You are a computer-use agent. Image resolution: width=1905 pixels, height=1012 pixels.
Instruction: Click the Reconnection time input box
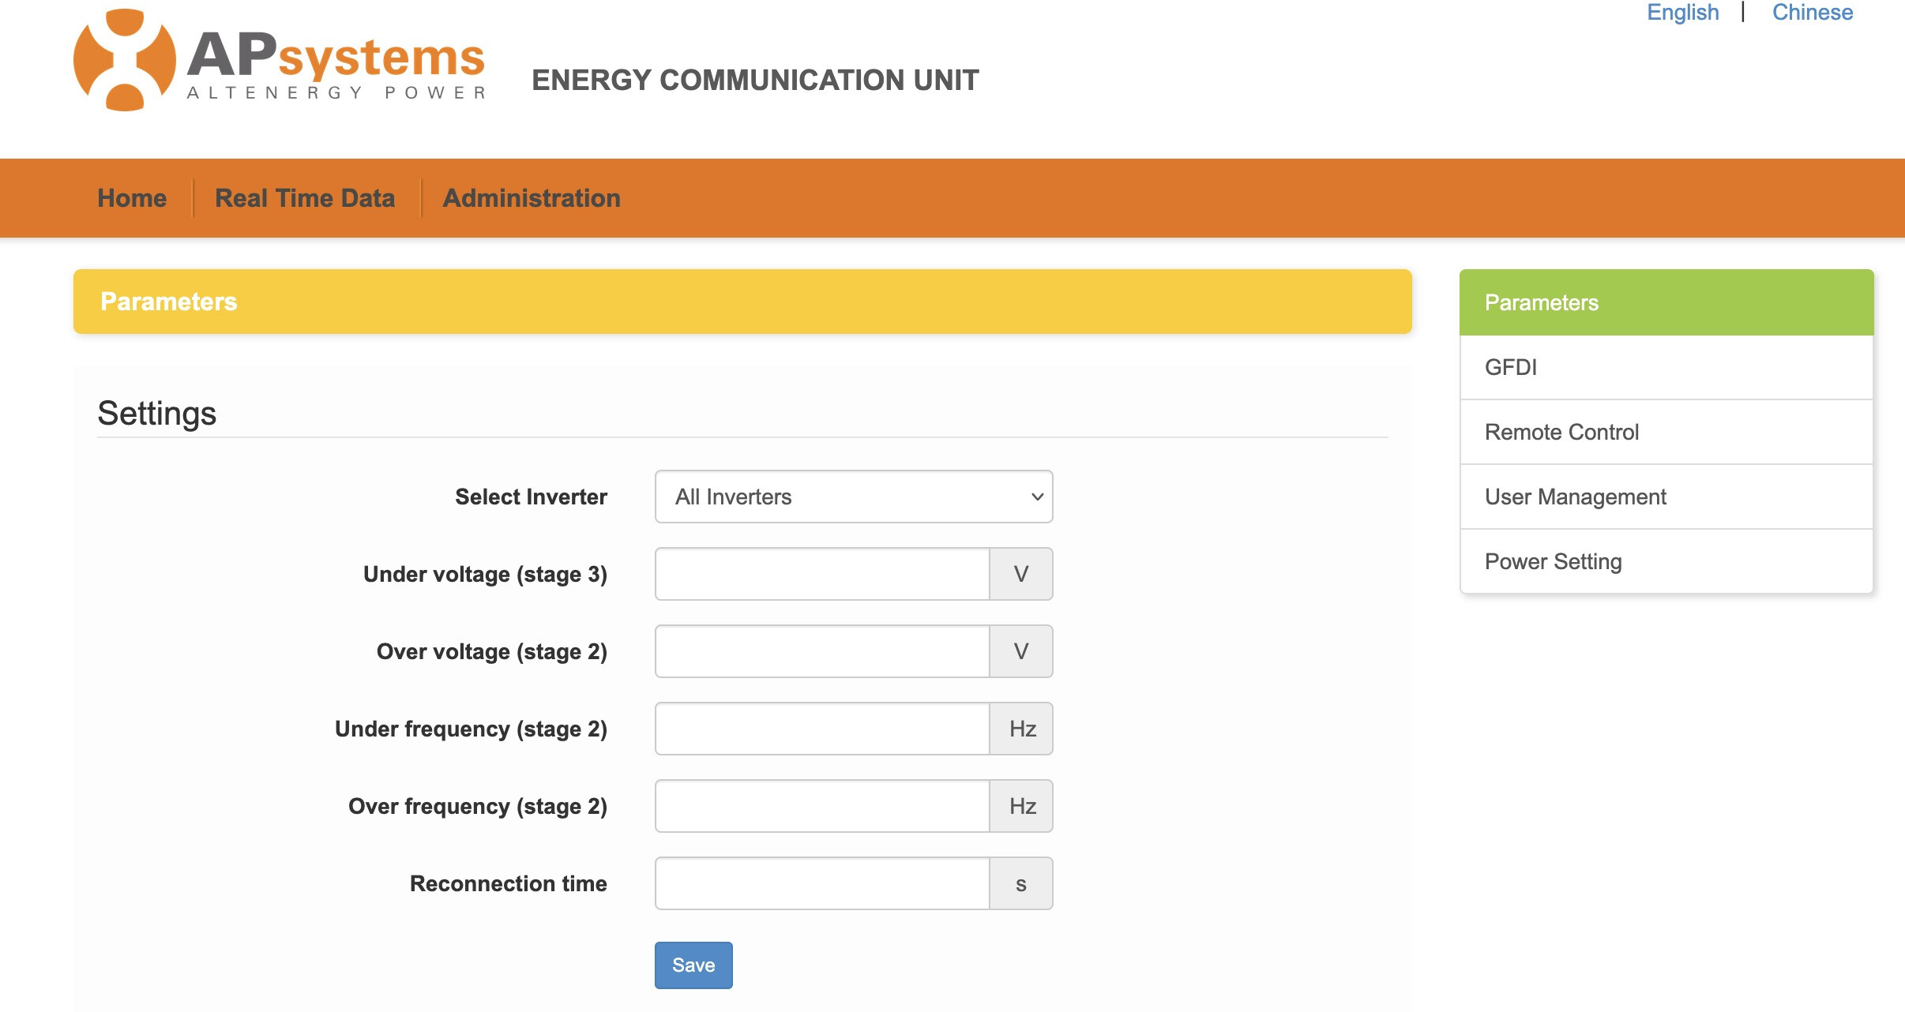point(822,883)
